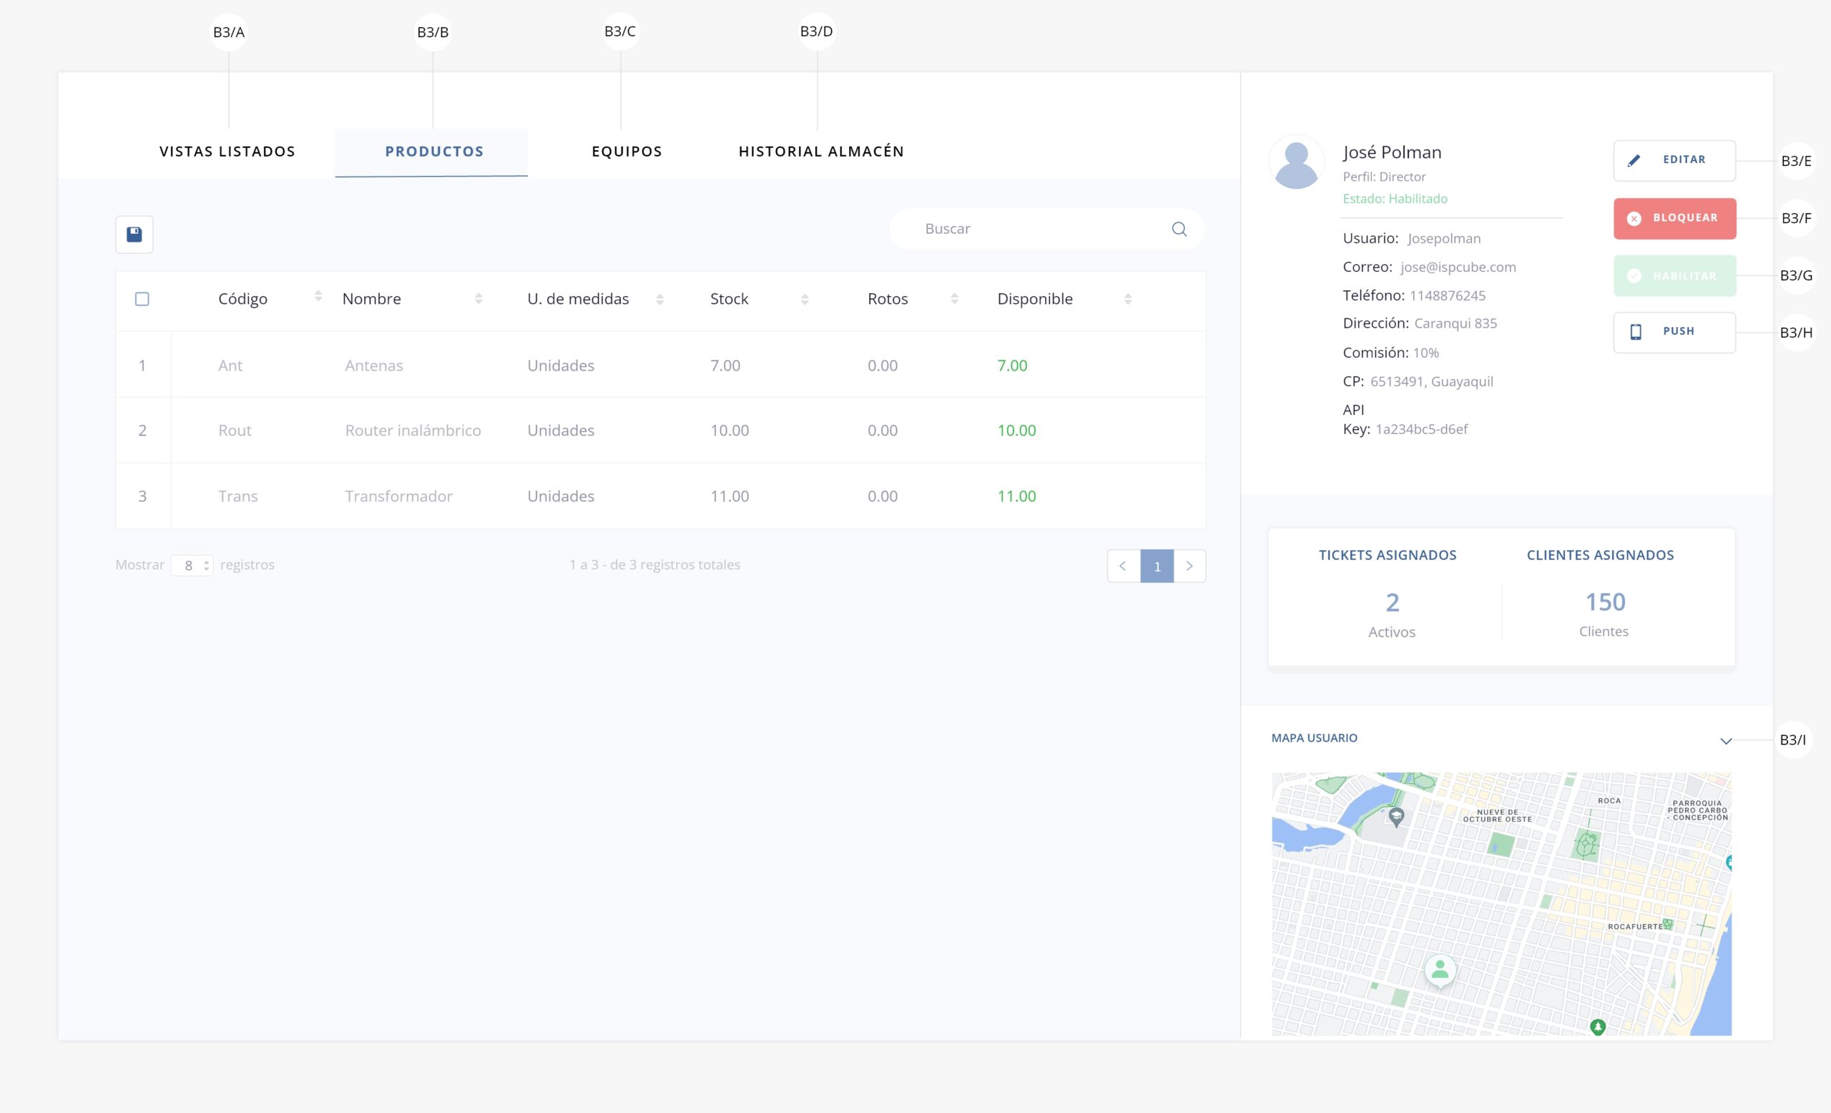This screenshot has height=1113, width=1831.
Task: Sort table by Stock column arrows
Action: [x=805, y=300]
